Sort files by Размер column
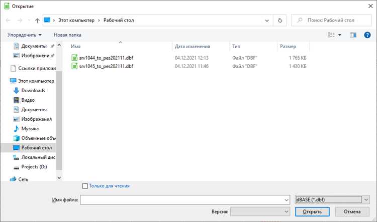This screenshot has width=377, height=222. point(288,47)
